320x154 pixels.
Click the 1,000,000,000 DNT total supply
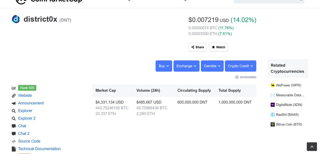(235, 102)
